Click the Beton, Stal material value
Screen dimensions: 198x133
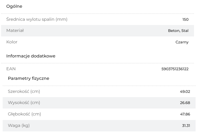pyautogui.click(x=178, y=31)
